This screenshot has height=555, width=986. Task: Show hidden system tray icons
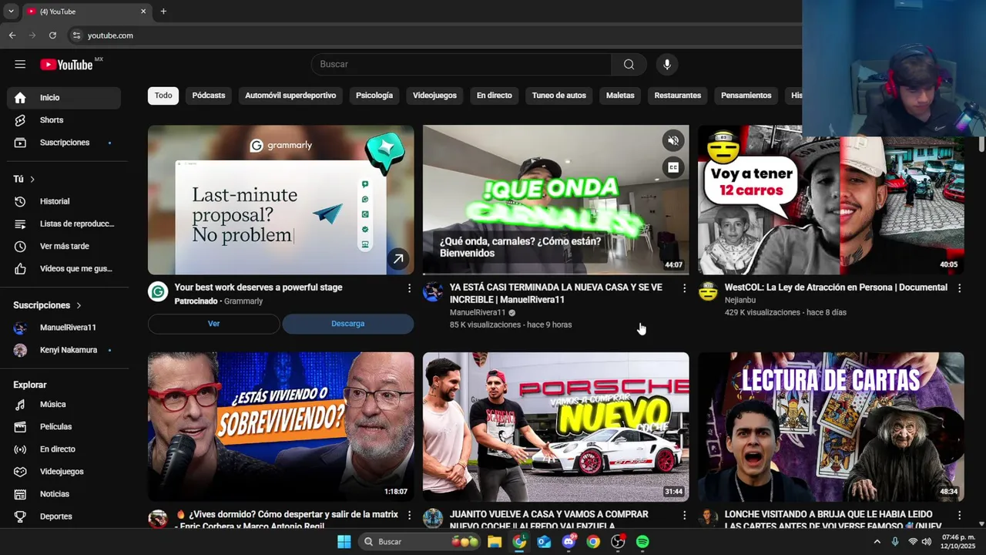click(x=877, y=542)
